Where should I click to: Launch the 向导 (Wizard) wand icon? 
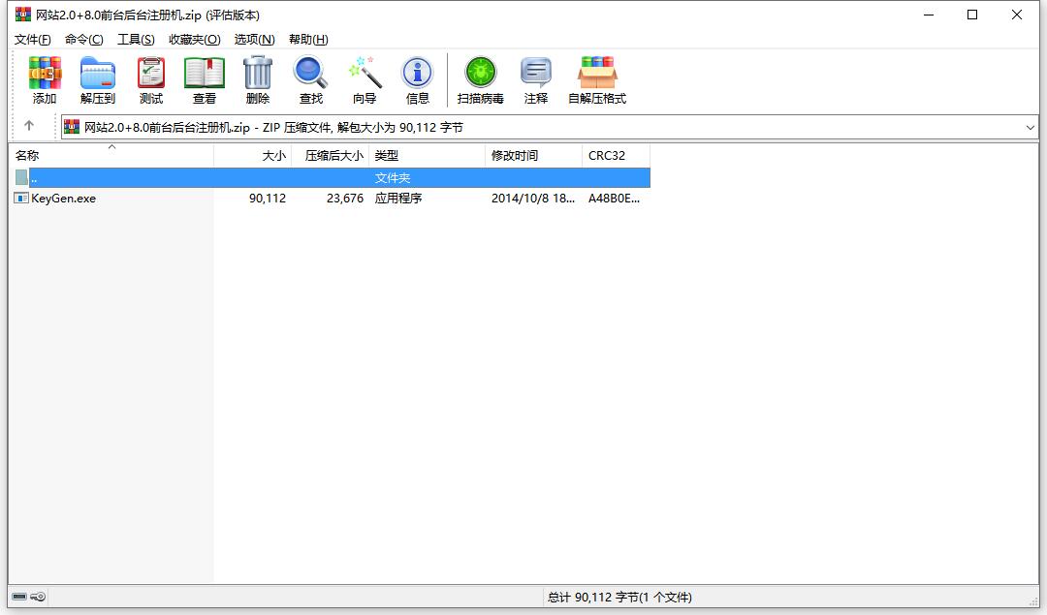[365, 79]
